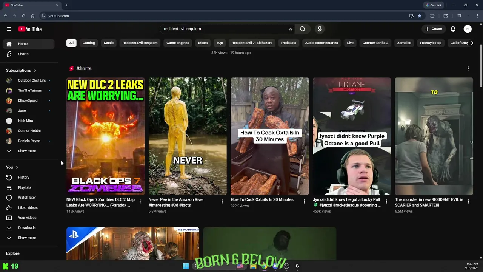
Task: Play How To Cook Oxtails short
Action: click(270, 136)
